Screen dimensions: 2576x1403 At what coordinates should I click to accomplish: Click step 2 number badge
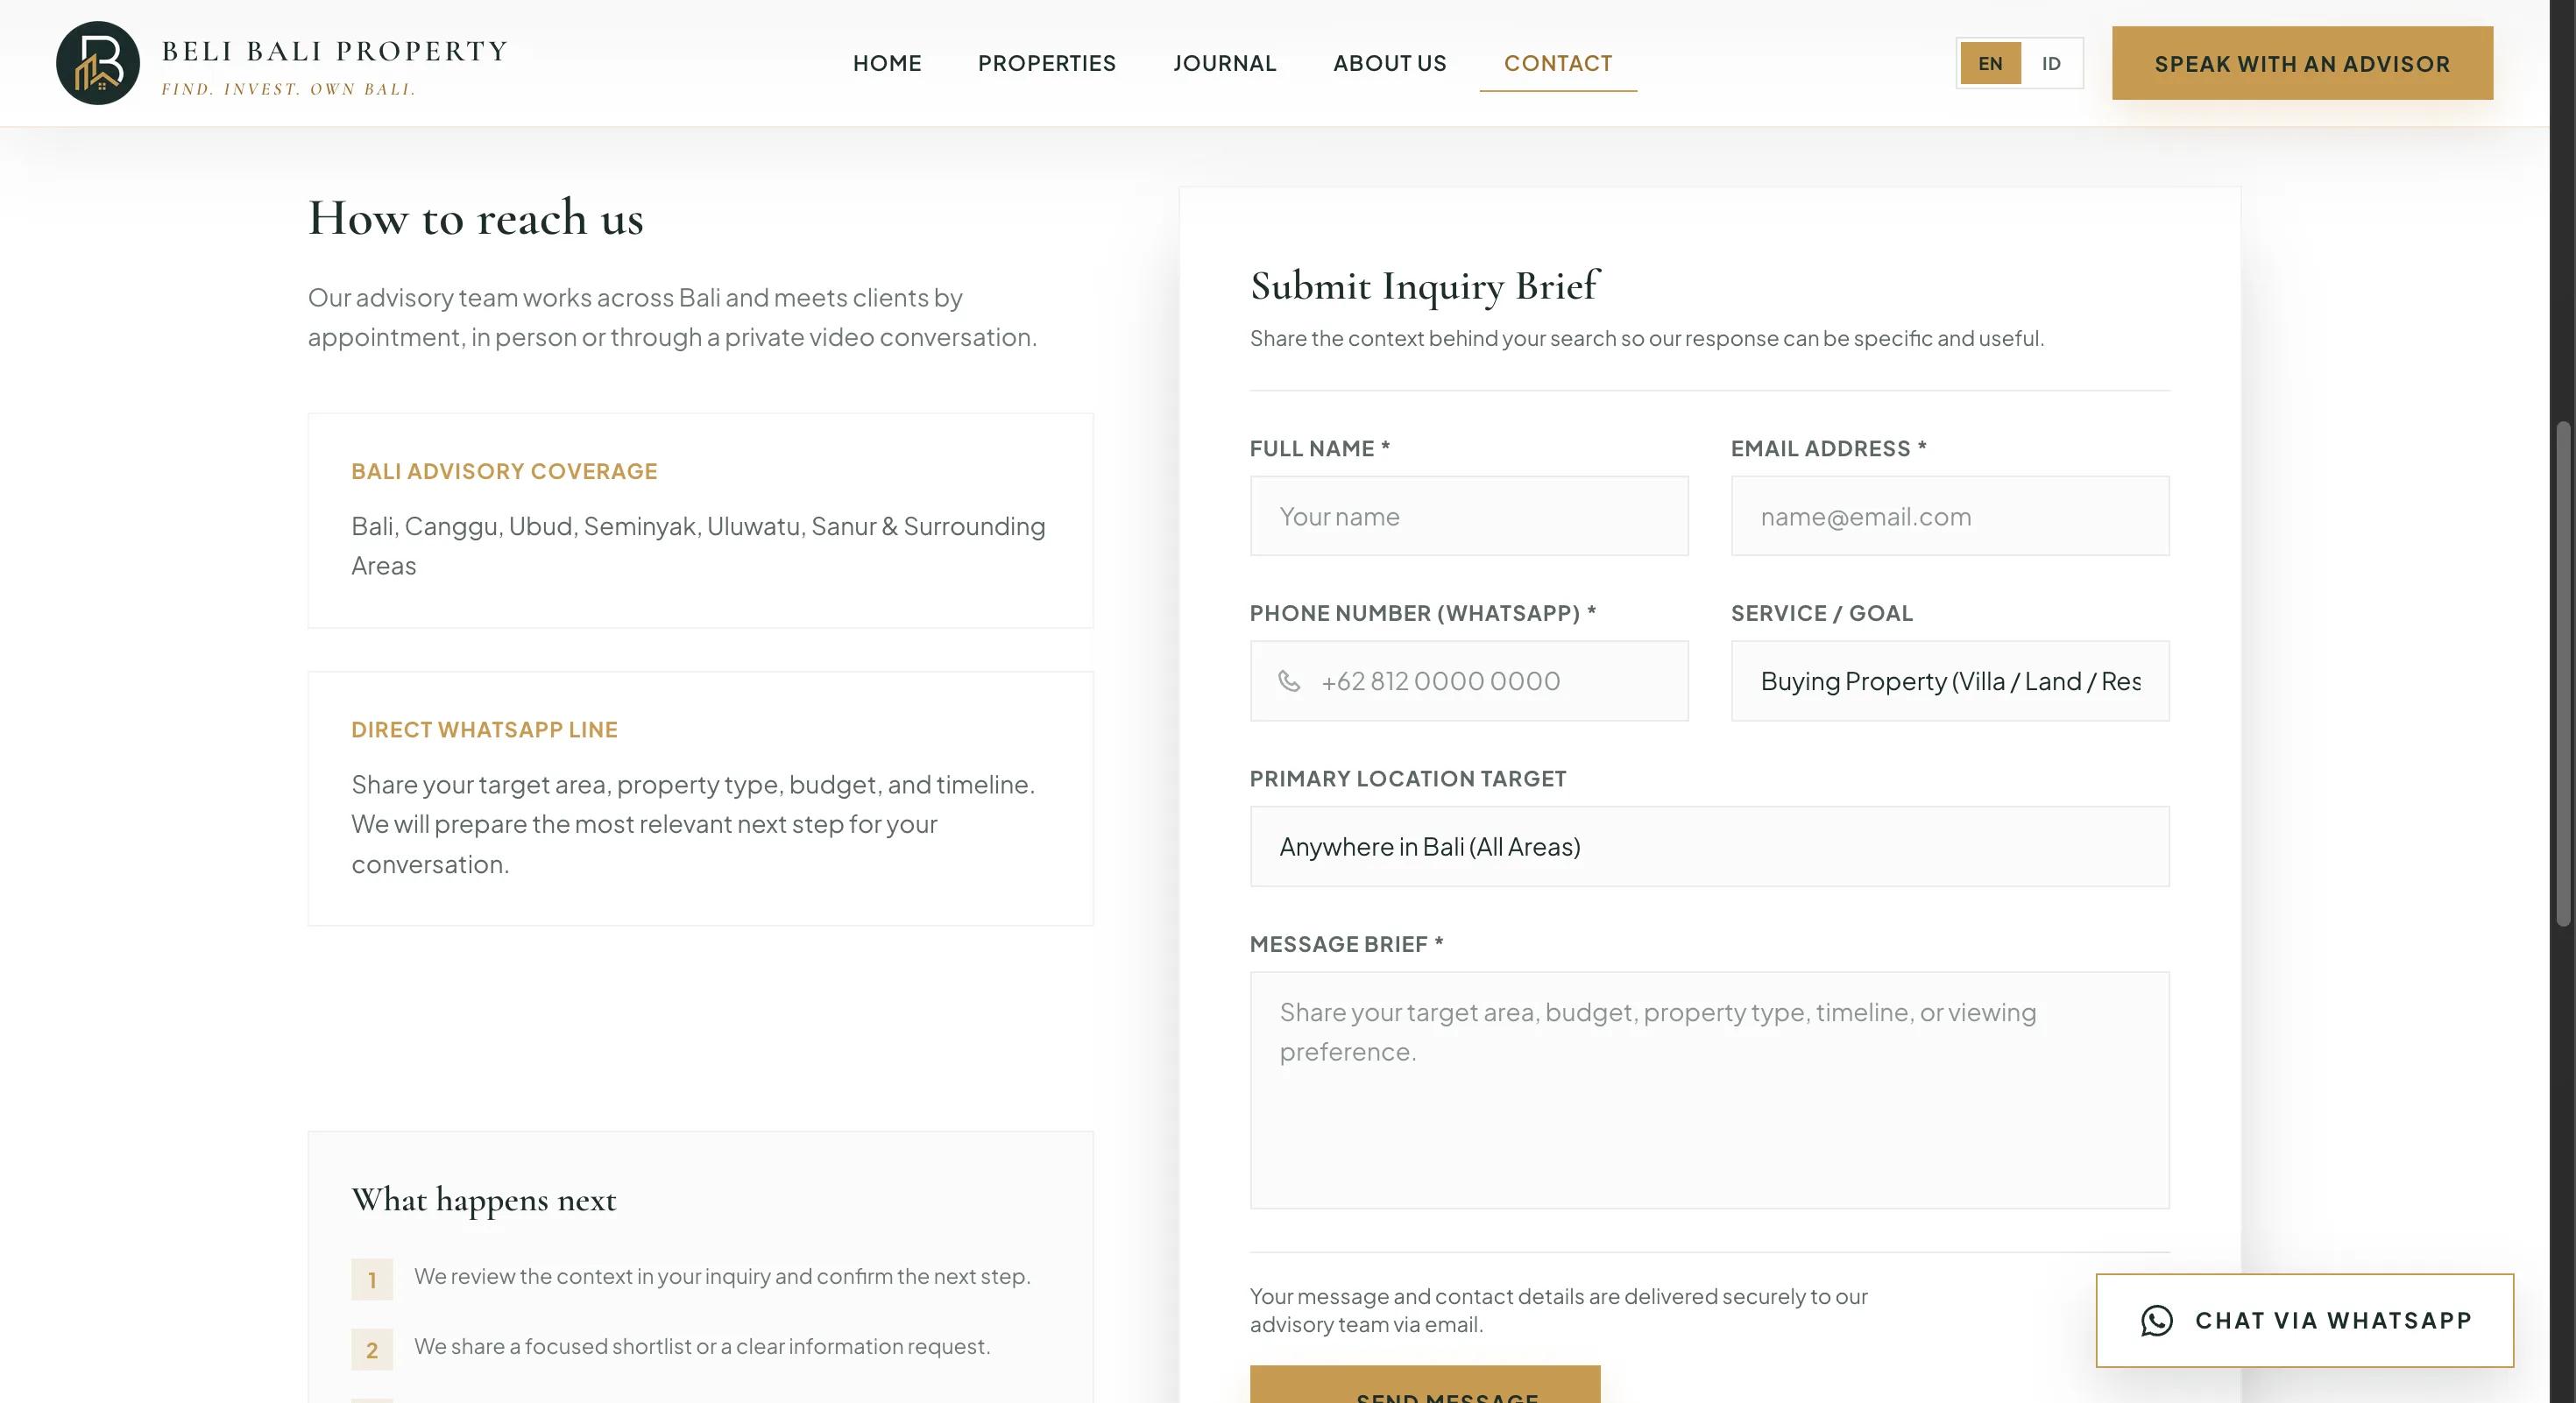click(372, 1349)
